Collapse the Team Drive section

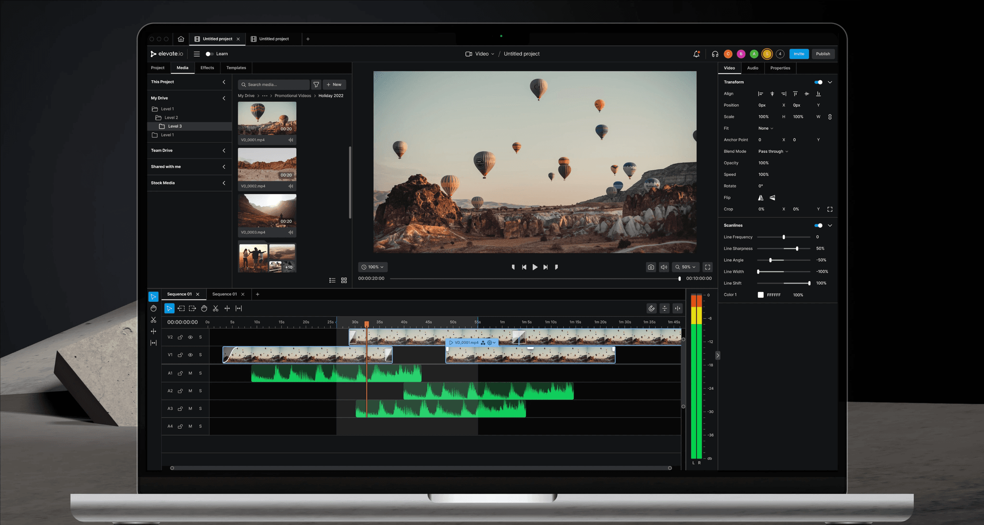pyautogui.click(x=224, y=150)
